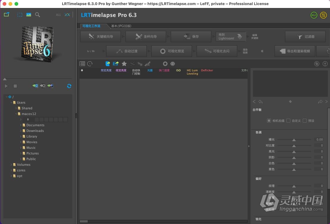Click the overlapping circles icon above the preview pane
Screen dimensions: 330x224
(x=317, y=64)
